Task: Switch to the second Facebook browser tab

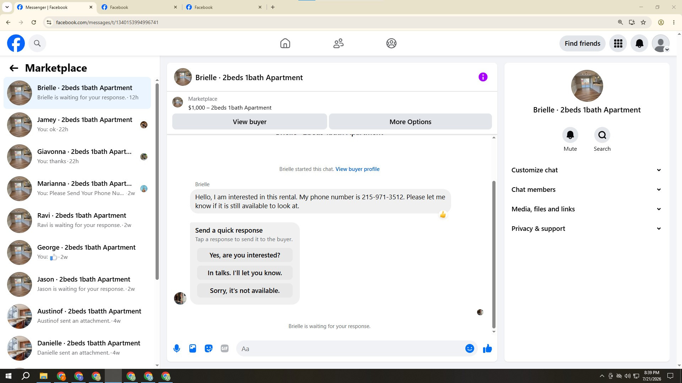Action: click(139, 7)
